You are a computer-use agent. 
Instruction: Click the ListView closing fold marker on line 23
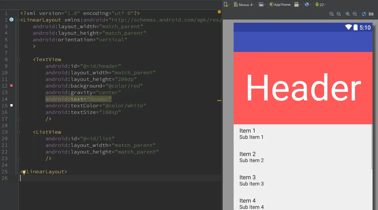point(19,158)
